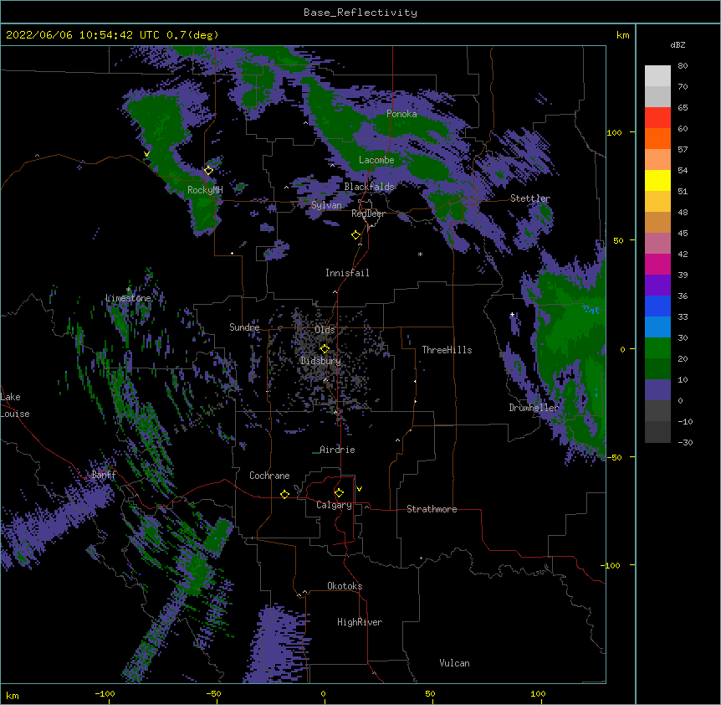Click the Cochrane label

pos(269,476)
